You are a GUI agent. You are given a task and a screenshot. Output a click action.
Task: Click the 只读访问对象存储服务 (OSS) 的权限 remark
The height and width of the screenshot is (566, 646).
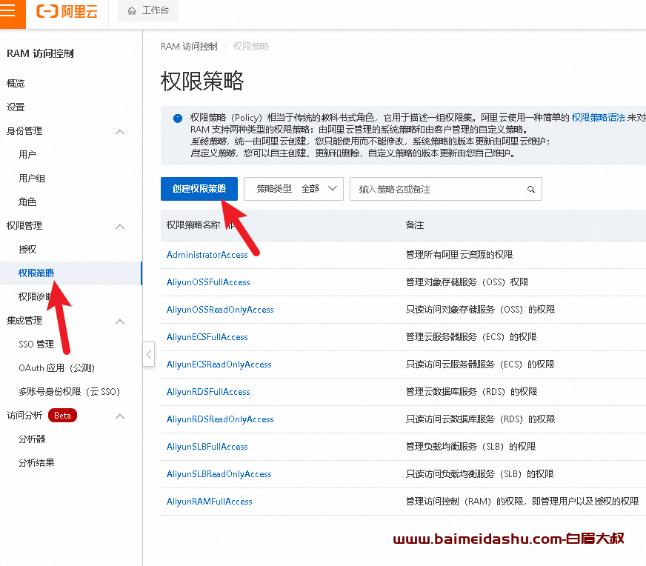(x=480, y=310)
